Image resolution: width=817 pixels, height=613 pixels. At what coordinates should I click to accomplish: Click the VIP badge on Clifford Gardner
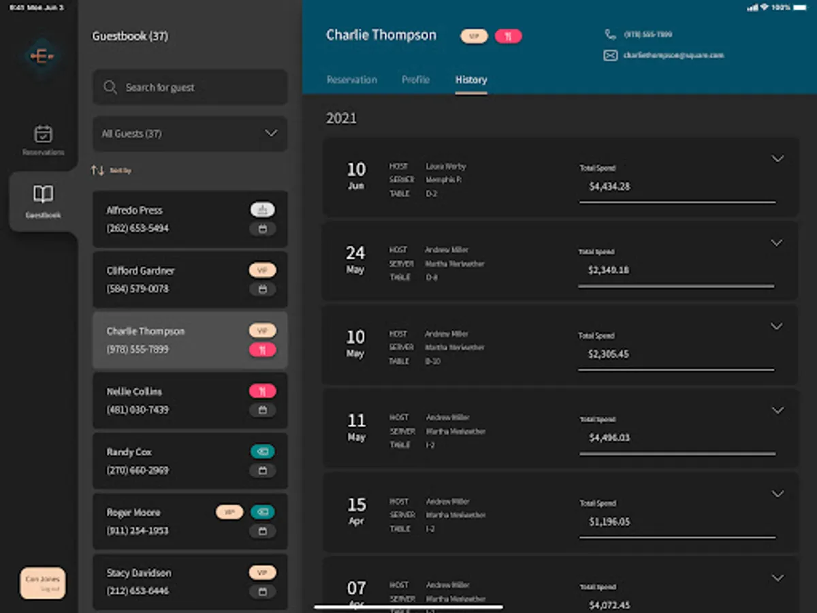tap(263, 270)
